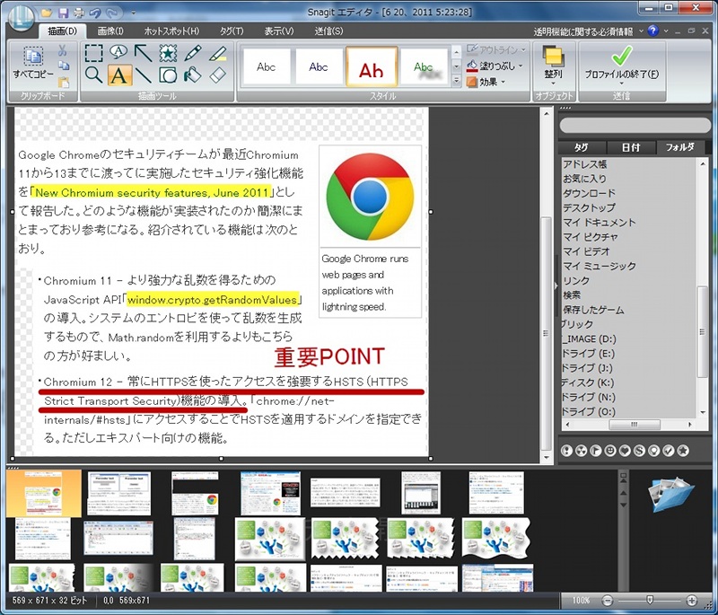The image size is (718, 615).
Task: Click the style gallery down arrow
Action: point(456,66)
